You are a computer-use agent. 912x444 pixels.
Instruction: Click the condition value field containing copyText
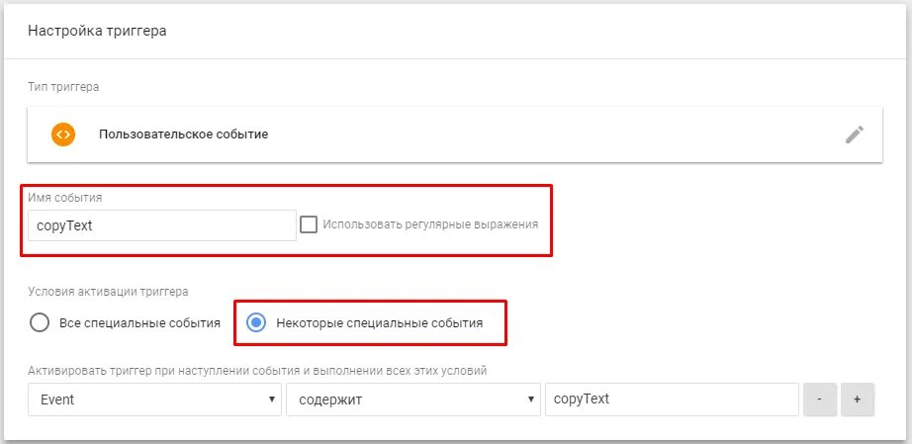671,400
